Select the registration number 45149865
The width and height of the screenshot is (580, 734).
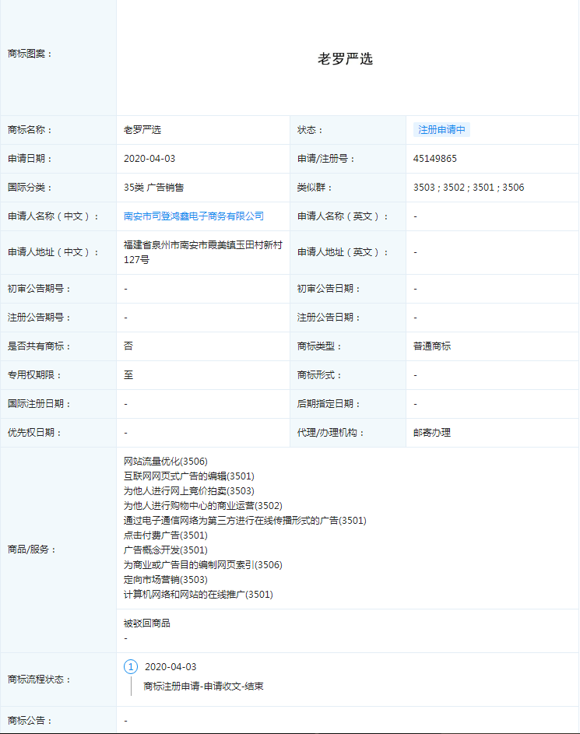pos(435,159)
